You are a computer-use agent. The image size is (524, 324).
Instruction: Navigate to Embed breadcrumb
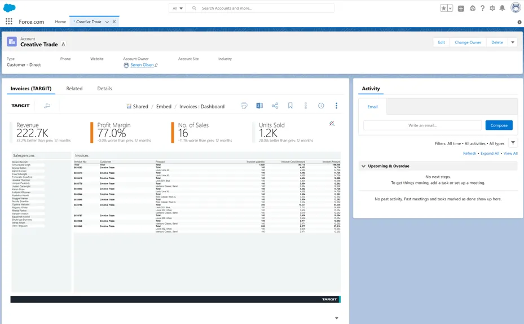(164, 106)
